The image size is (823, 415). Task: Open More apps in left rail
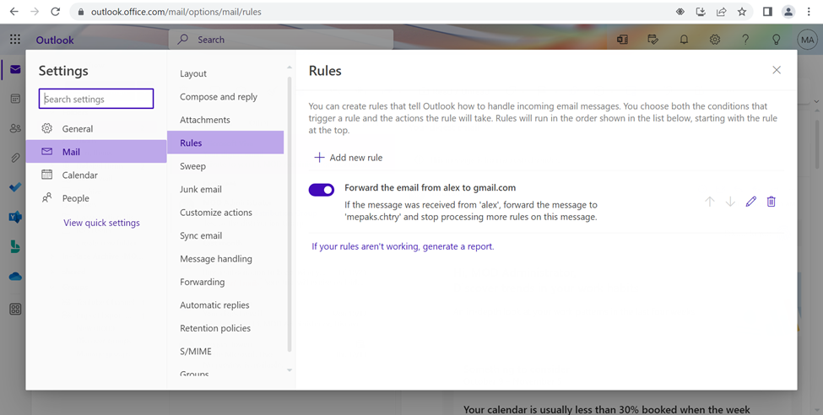(15, 309)
